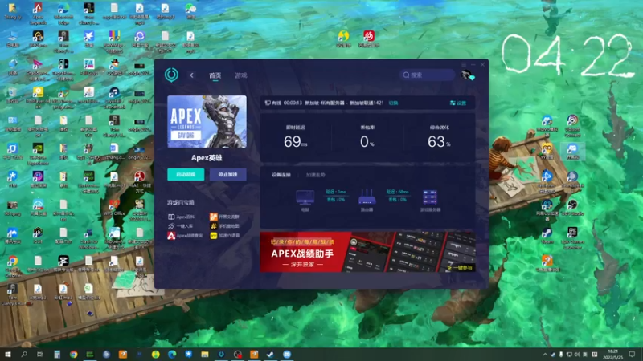643x361 pixels.
Task: Click the 69 ms latency value
Action: click(x=295, y=142)
